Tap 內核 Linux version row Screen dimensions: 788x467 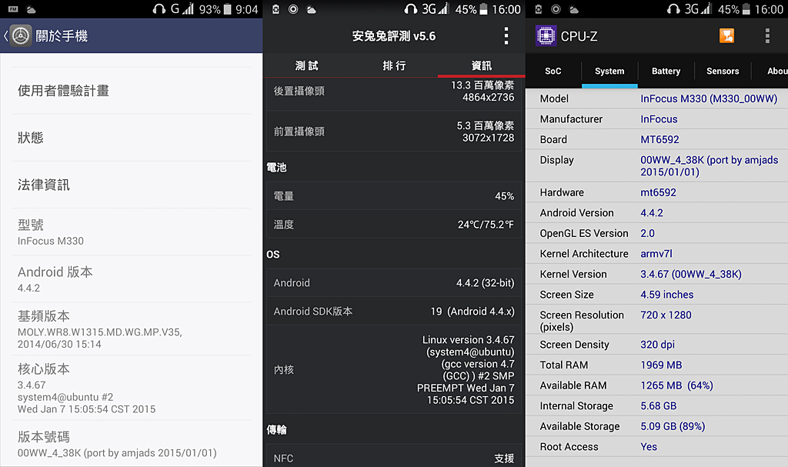(394, 369)
